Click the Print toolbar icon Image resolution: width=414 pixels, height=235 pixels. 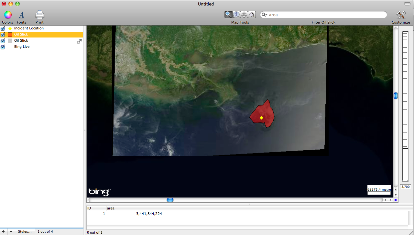click(39, 15)
